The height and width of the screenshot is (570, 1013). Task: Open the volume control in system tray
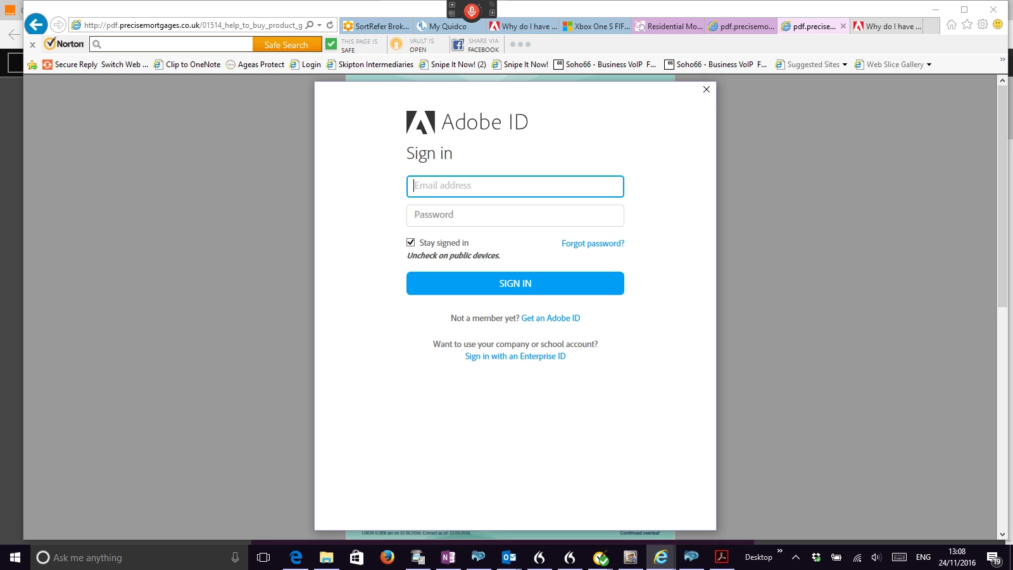(876, 557)
